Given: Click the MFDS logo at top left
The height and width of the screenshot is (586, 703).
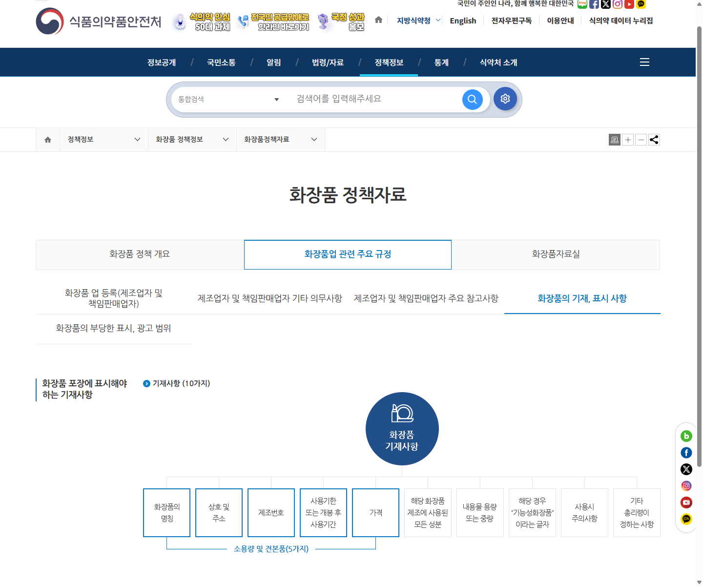Looking at the screenshot, I should [99, 21].
